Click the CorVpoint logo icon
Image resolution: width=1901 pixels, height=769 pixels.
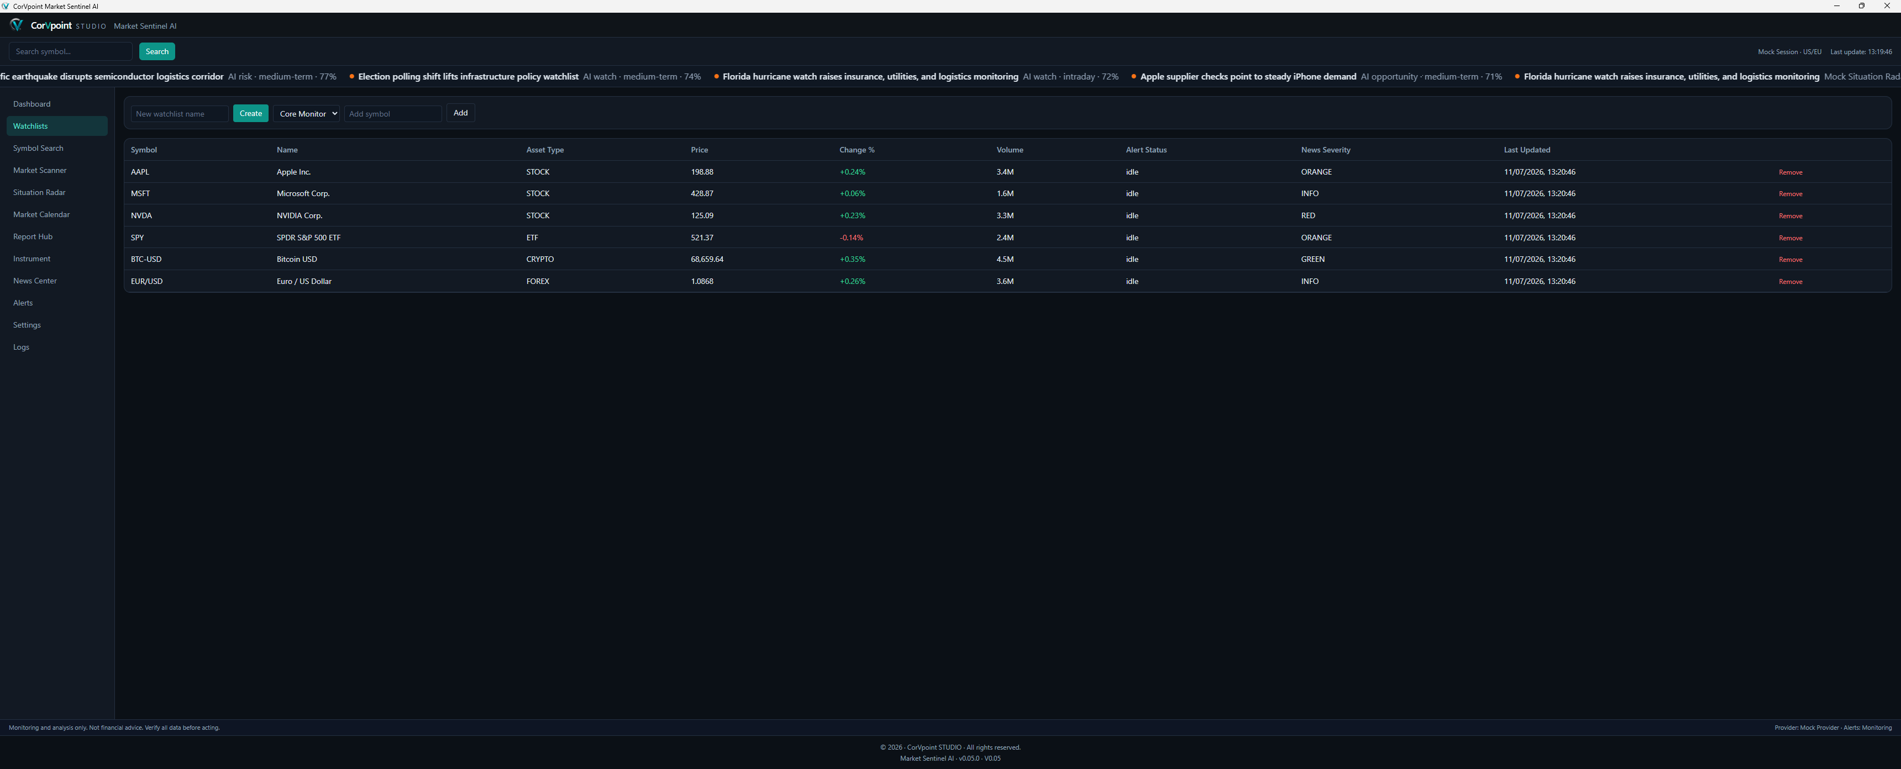tap(16, 25)
